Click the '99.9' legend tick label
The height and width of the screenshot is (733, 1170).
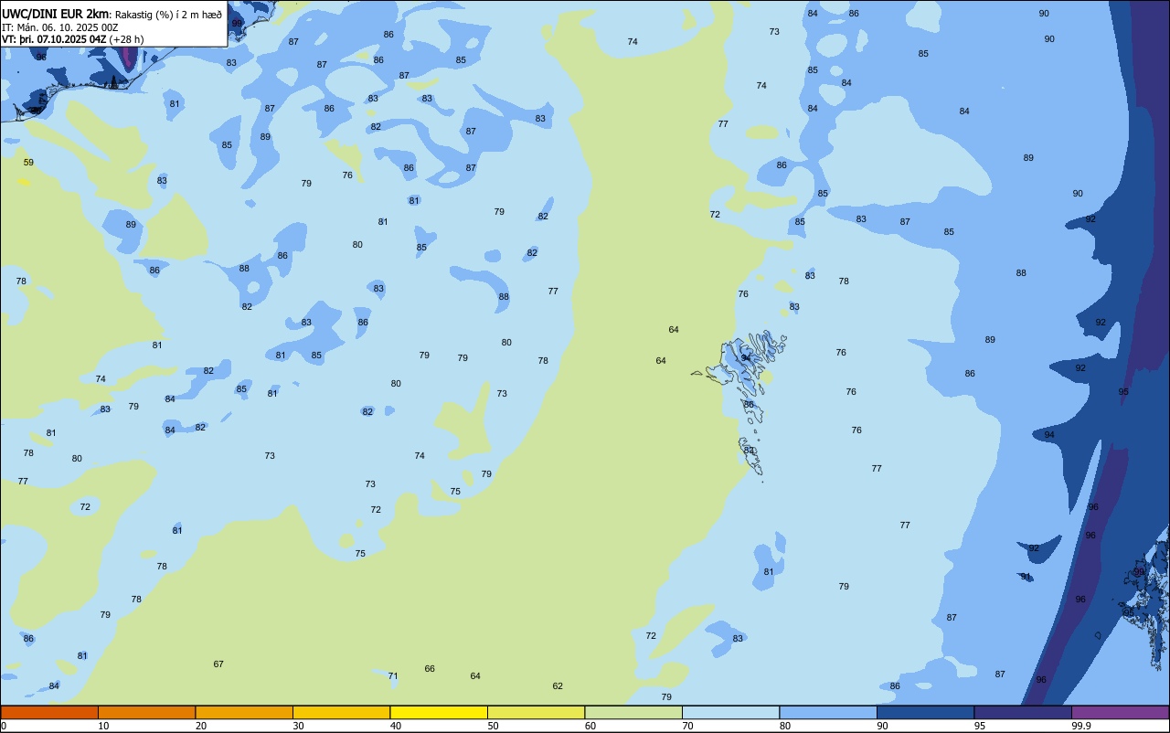click(1082, 726)
